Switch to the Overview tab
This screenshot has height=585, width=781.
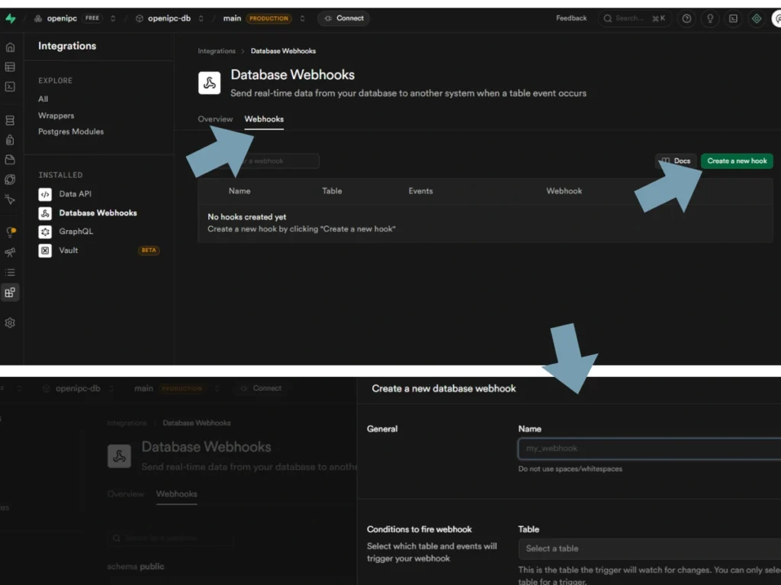click(215, 120)
